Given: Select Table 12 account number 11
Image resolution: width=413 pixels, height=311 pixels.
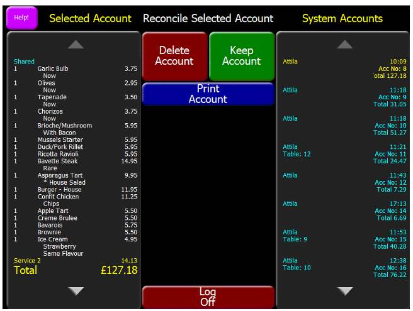Looking at the screenshot, I should 344,153.
